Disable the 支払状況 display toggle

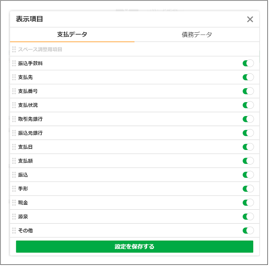point(248,105)
